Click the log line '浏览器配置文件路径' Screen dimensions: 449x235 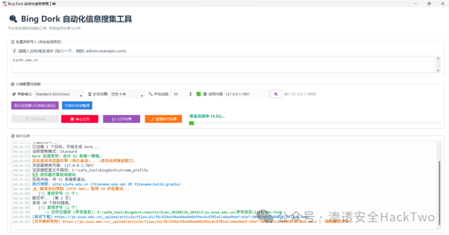(90, 170)
